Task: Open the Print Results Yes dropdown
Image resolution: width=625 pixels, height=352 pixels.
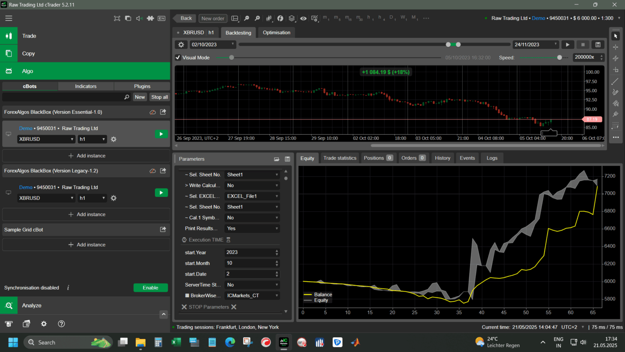Action: point(252,229)
